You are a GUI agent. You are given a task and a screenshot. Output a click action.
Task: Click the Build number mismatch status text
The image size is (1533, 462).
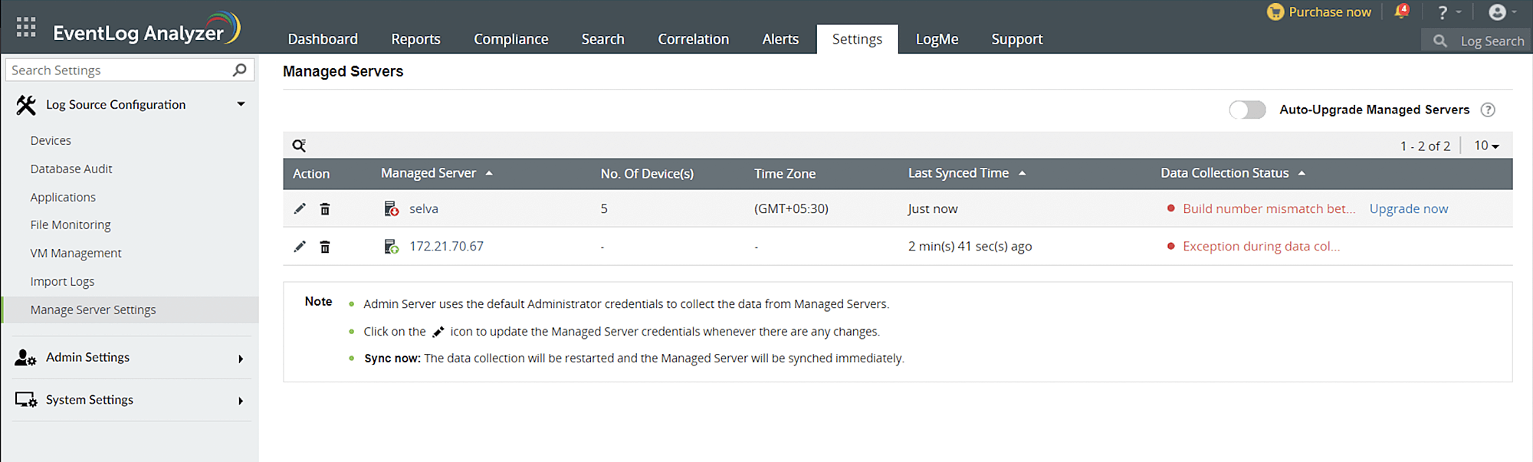click(x=1269, y=208)
